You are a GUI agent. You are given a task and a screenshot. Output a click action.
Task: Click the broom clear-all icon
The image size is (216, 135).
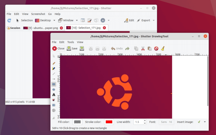(163, 48)
